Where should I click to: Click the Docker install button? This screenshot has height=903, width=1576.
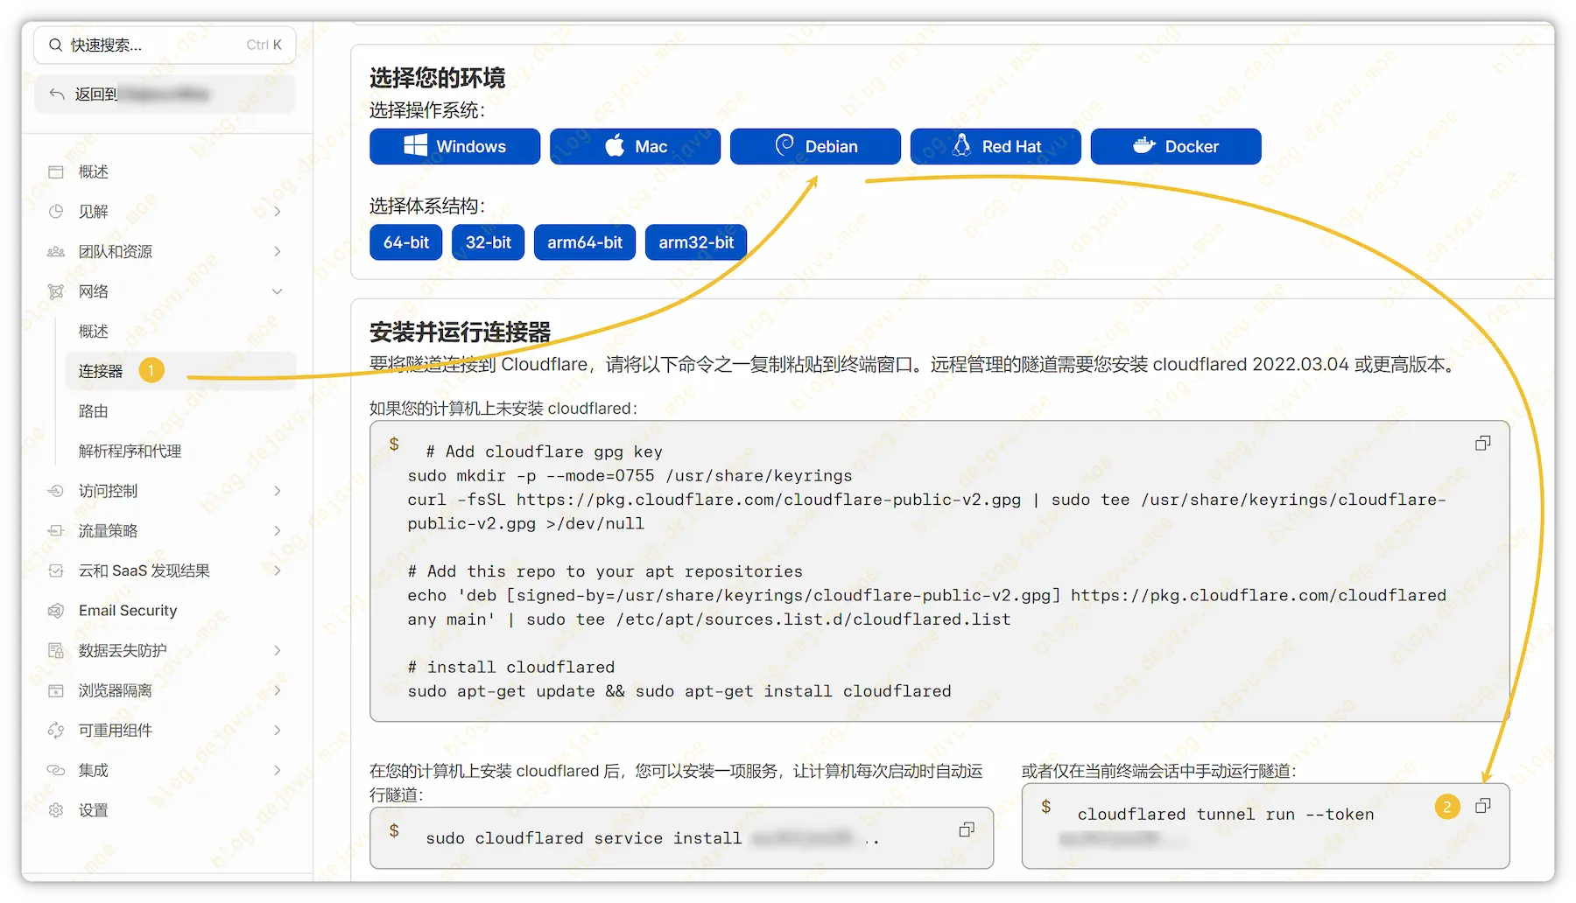click(1176, 146)
